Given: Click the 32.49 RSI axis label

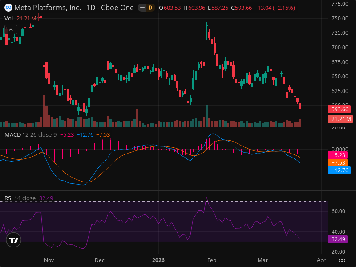Looking at the screenshot, I should pos(338,239).
